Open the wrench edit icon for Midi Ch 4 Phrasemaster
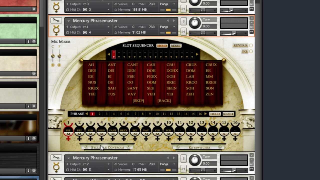Viewport: 320px width, 180px height. pos(56,20)
